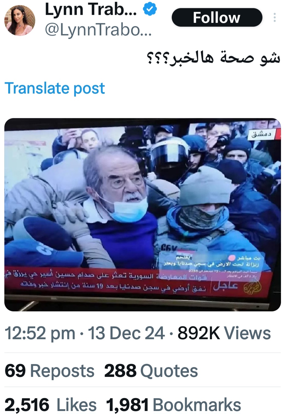Viewport: 290px width, 414px height.
Task: Click the blue verified badge
Action: (150, 10)
